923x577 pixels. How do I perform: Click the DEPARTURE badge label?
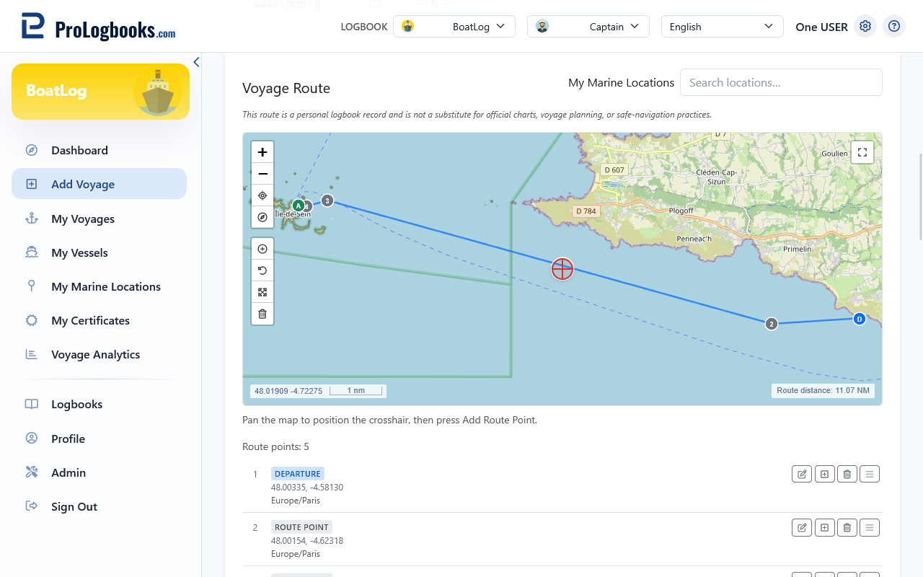(298, 474)
